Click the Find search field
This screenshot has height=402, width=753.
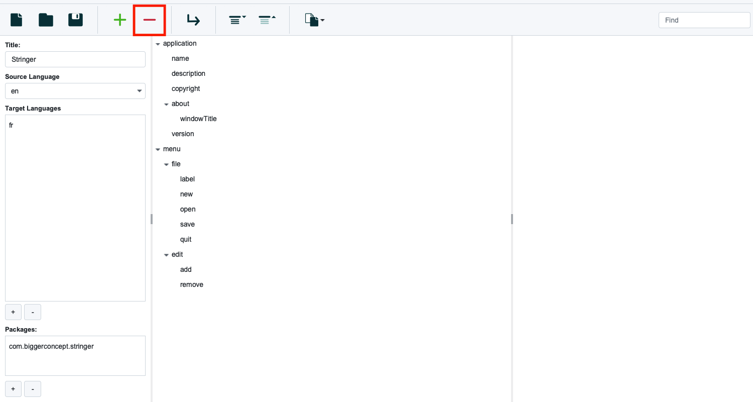pyautogui.click(x=704, y=20)
